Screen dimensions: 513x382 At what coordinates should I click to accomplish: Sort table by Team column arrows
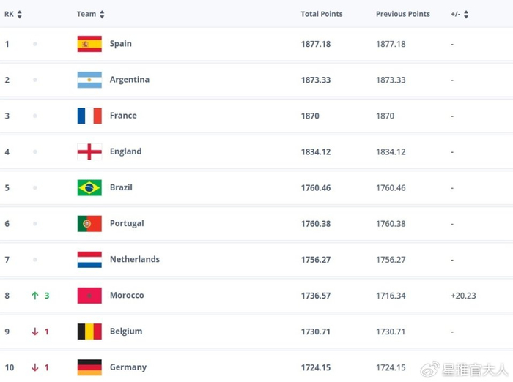(x=102, y=15)
